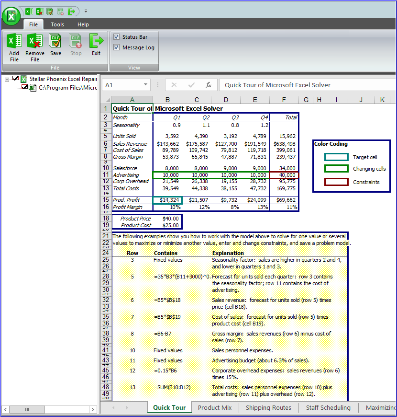Screen dimensions: 397x417
Task: Click the Target cell color swatch
Action: click(336, 157)
